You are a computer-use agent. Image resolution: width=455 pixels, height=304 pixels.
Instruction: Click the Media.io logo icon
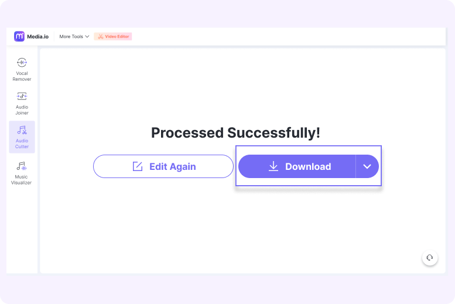point(19,36)
